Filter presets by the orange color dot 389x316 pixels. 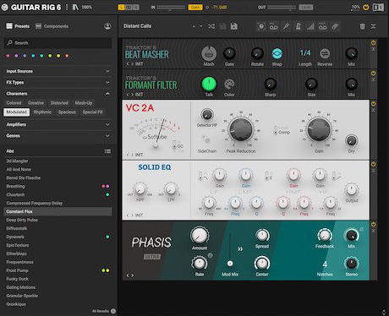pos(67,56)
